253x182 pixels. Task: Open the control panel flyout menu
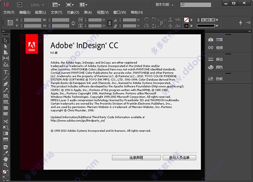248,23
